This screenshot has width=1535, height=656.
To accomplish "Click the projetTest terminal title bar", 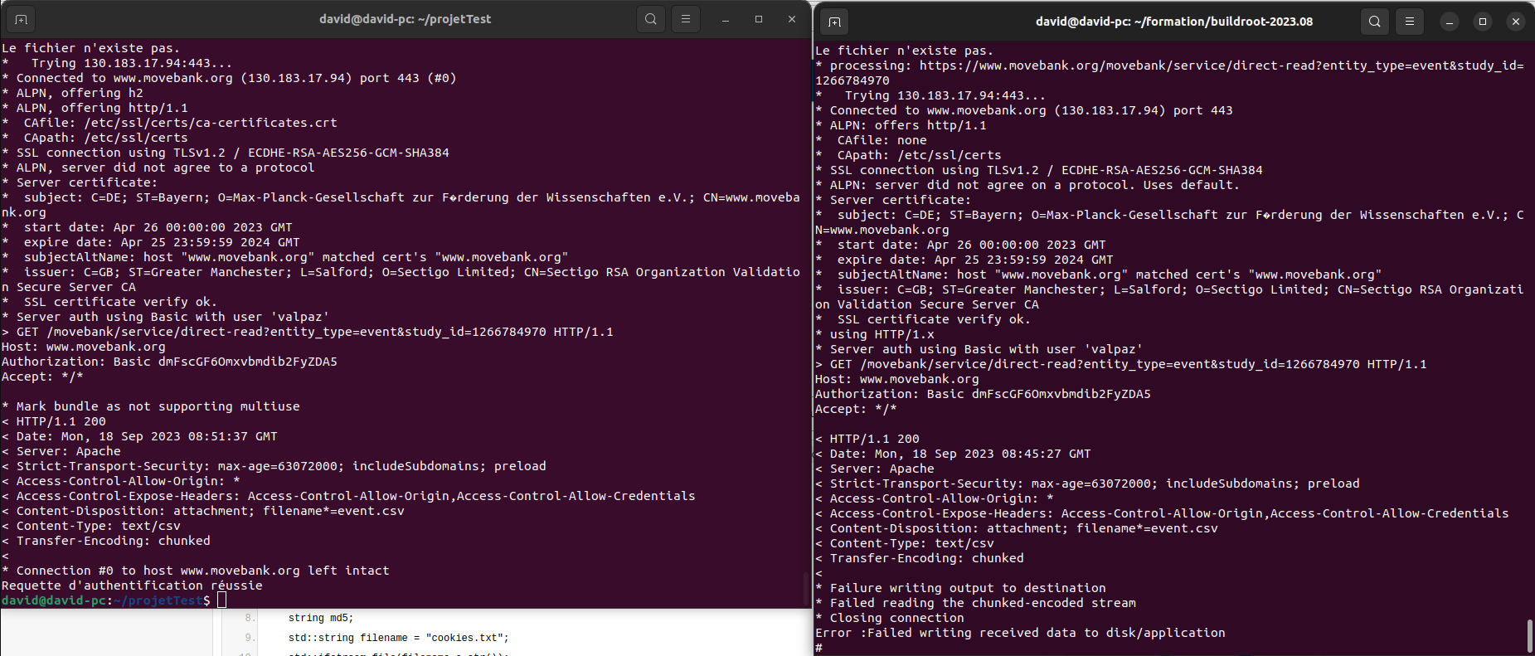I will click(x=406, y=19).
